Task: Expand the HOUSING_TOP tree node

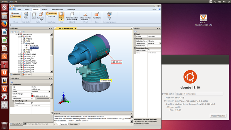Action: [19, 57]
